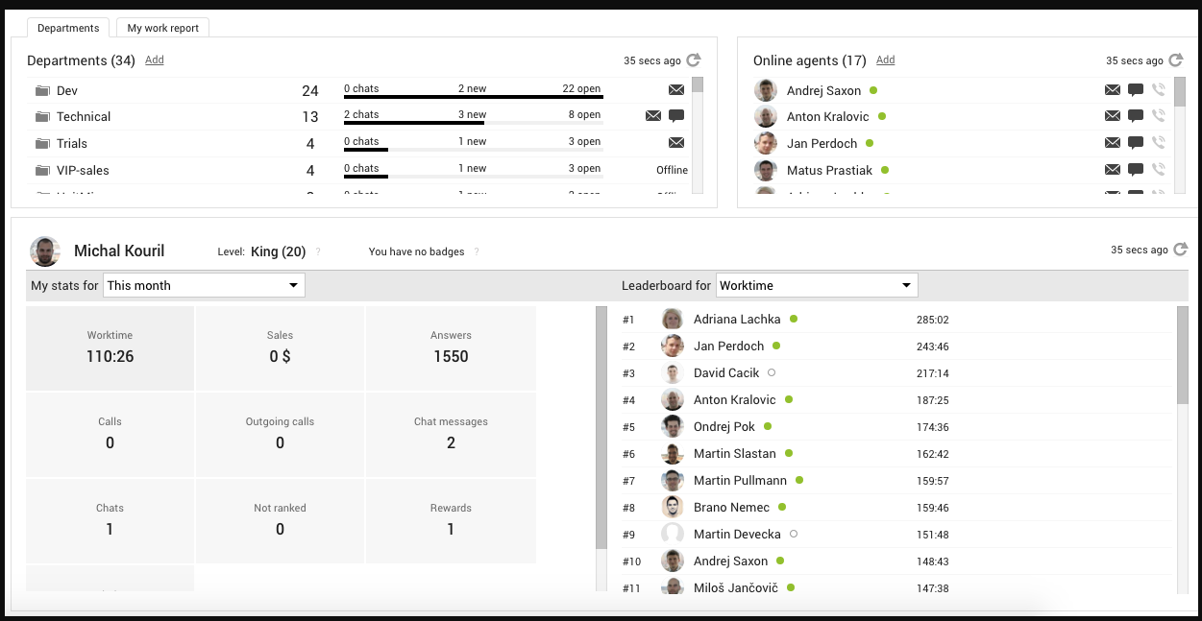Viewport: 1202px width, 621px height.
Task: Click Adriana Lachka's avatar in leaderboard
Action: tap(673, 320)
